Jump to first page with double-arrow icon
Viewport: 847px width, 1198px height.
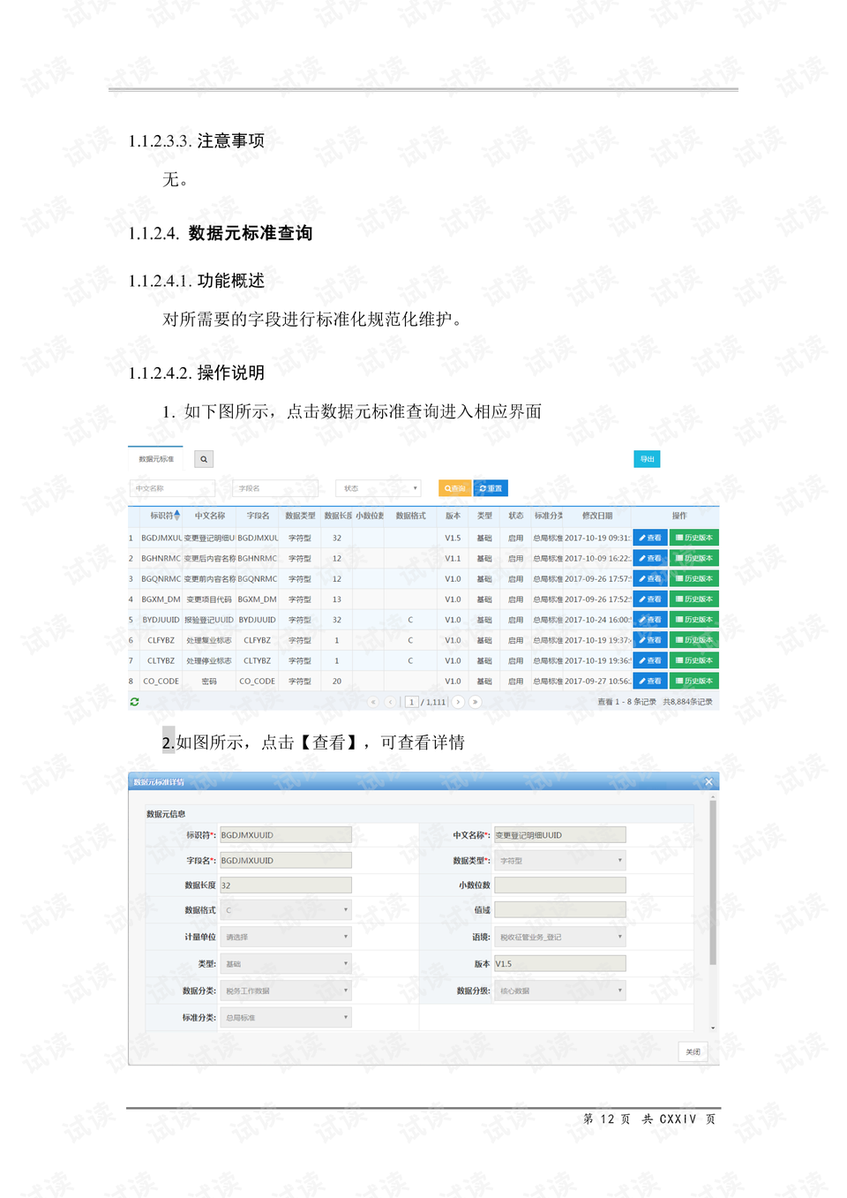pyautogui.click(x=373, y=700)
